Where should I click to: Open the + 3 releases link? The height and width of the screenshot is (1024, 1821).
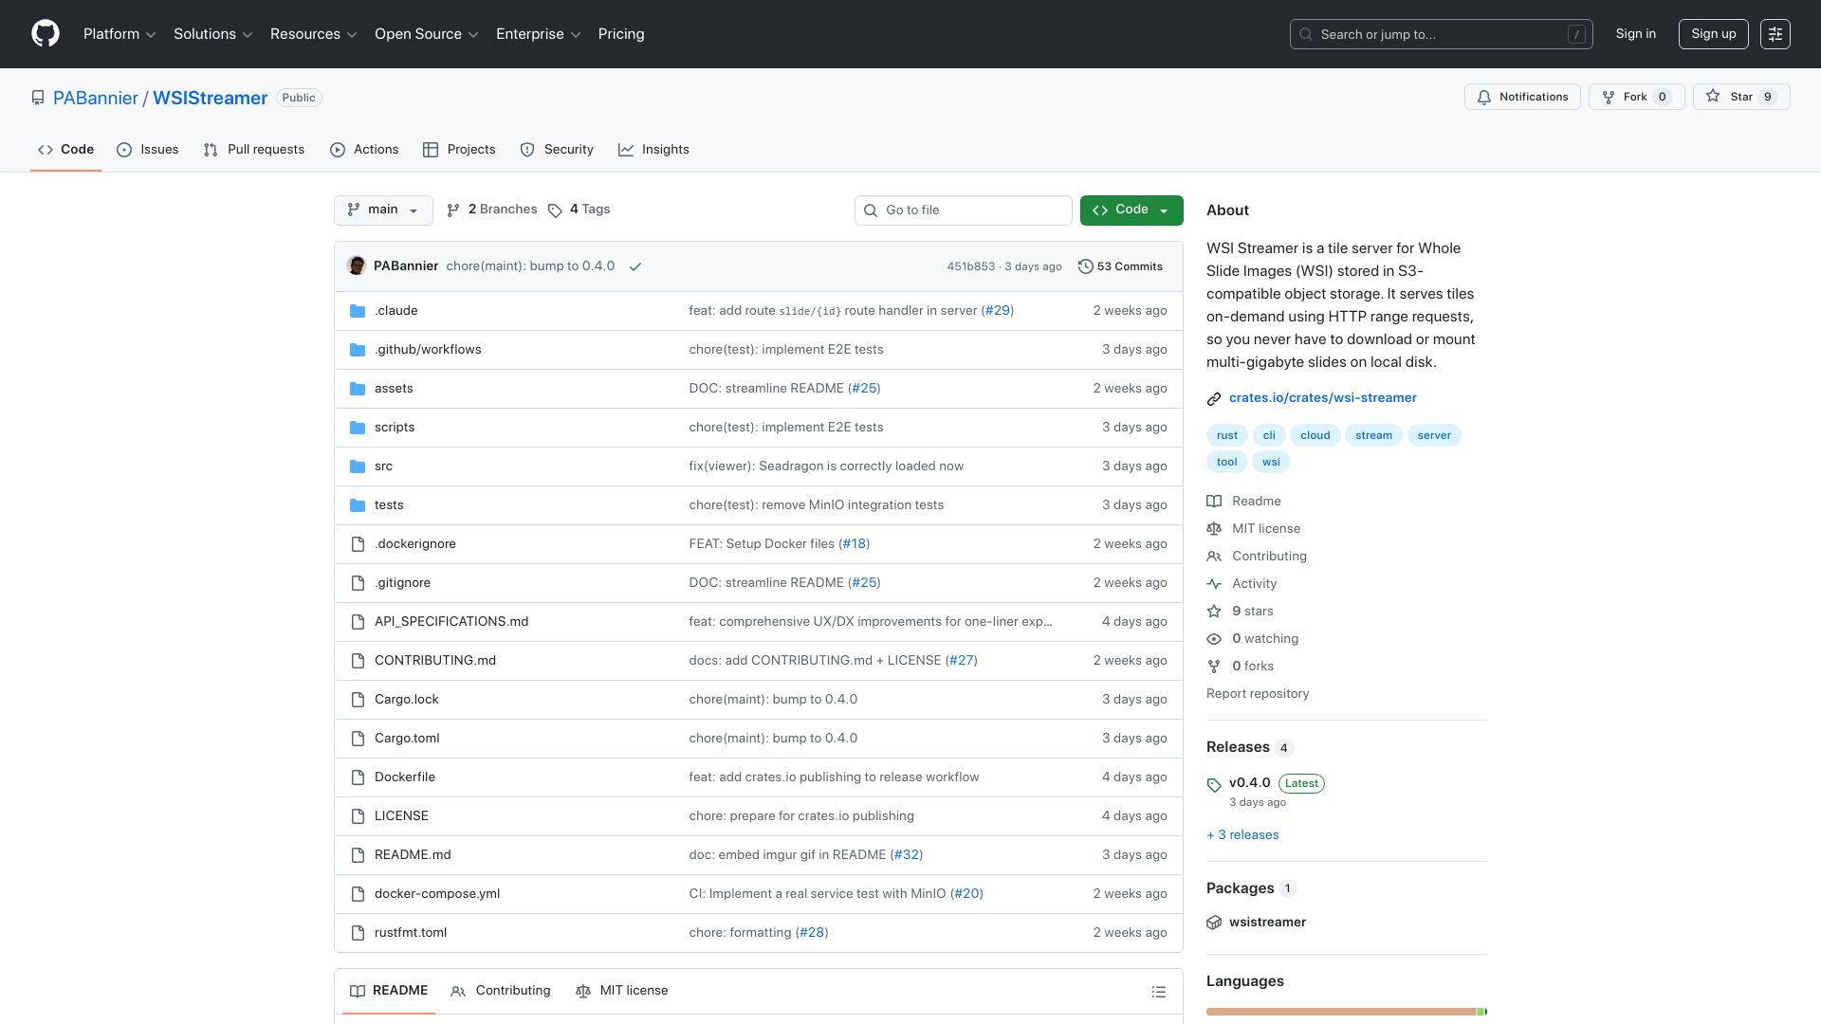click(1242, 835)
